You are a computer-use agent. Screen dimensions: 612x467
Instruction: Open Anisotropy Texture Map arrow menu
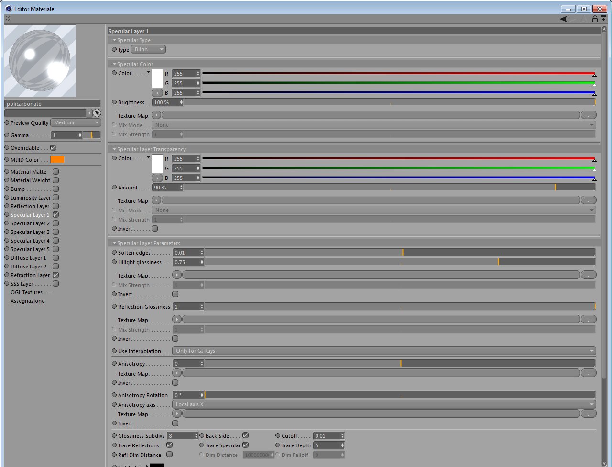click(177, 373)
